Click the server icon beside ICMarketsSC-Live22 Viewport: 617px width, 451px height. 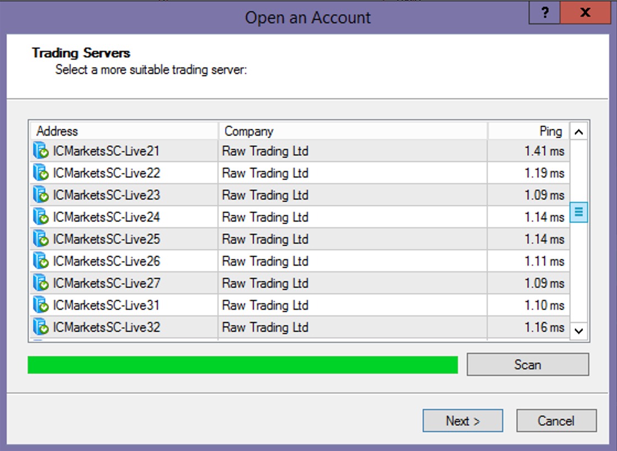coord(40,173)
